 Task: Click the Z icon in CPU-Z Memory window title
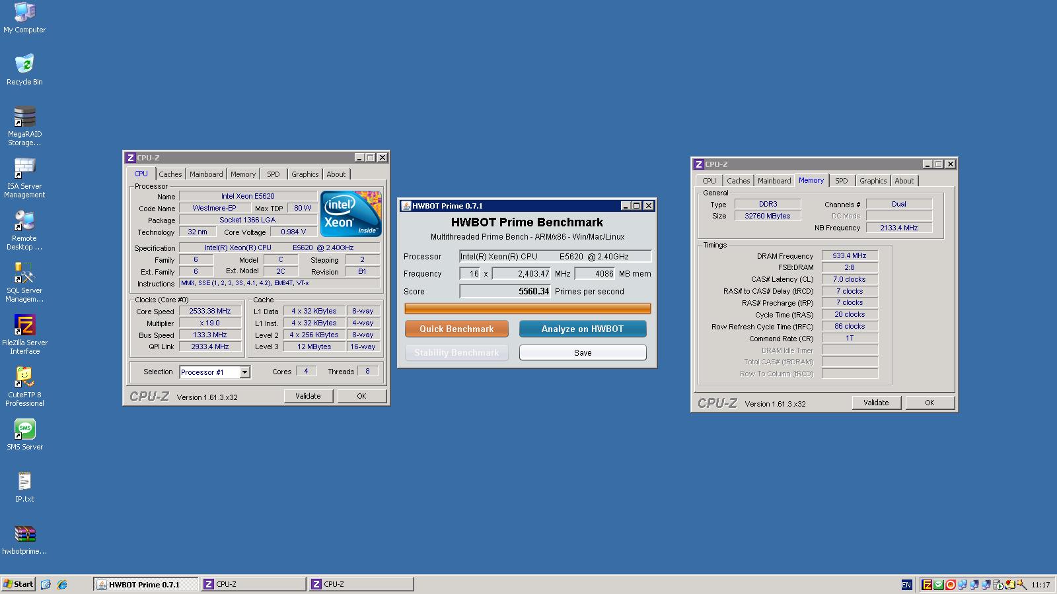(x=699, y=164)
